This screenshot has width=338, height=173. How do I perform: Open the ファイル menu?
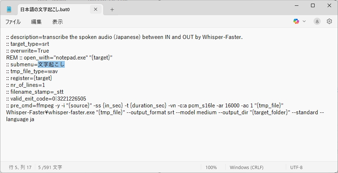(x=13, y=22)
